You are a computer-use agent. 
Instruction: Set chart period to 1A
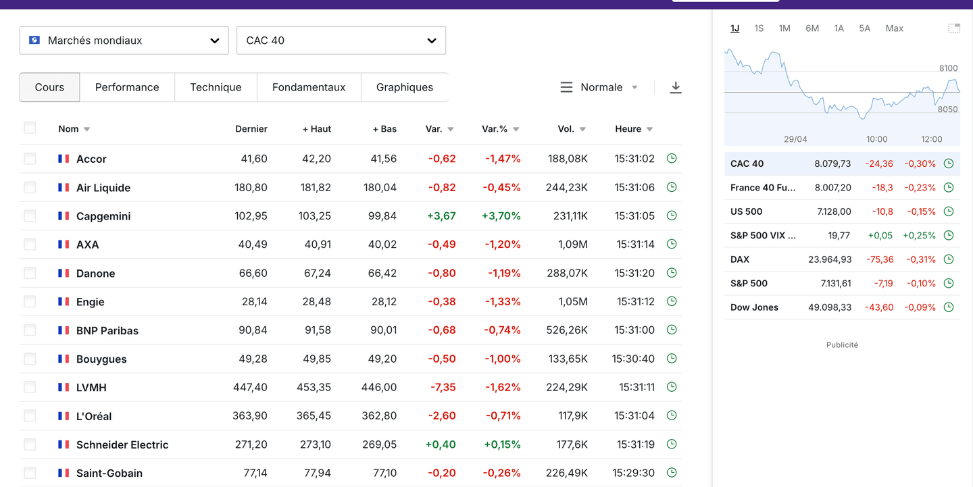[839, 28]
